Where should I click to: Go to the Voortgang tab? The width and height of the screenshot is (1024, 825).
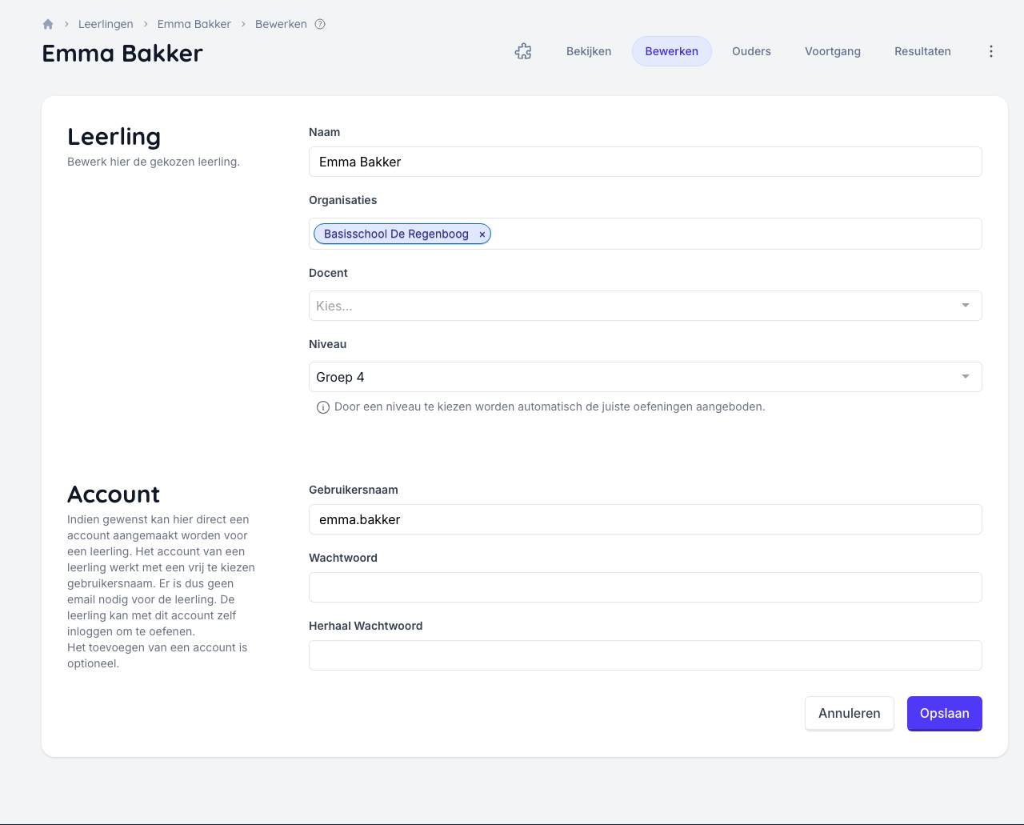(x=833, y=51)
